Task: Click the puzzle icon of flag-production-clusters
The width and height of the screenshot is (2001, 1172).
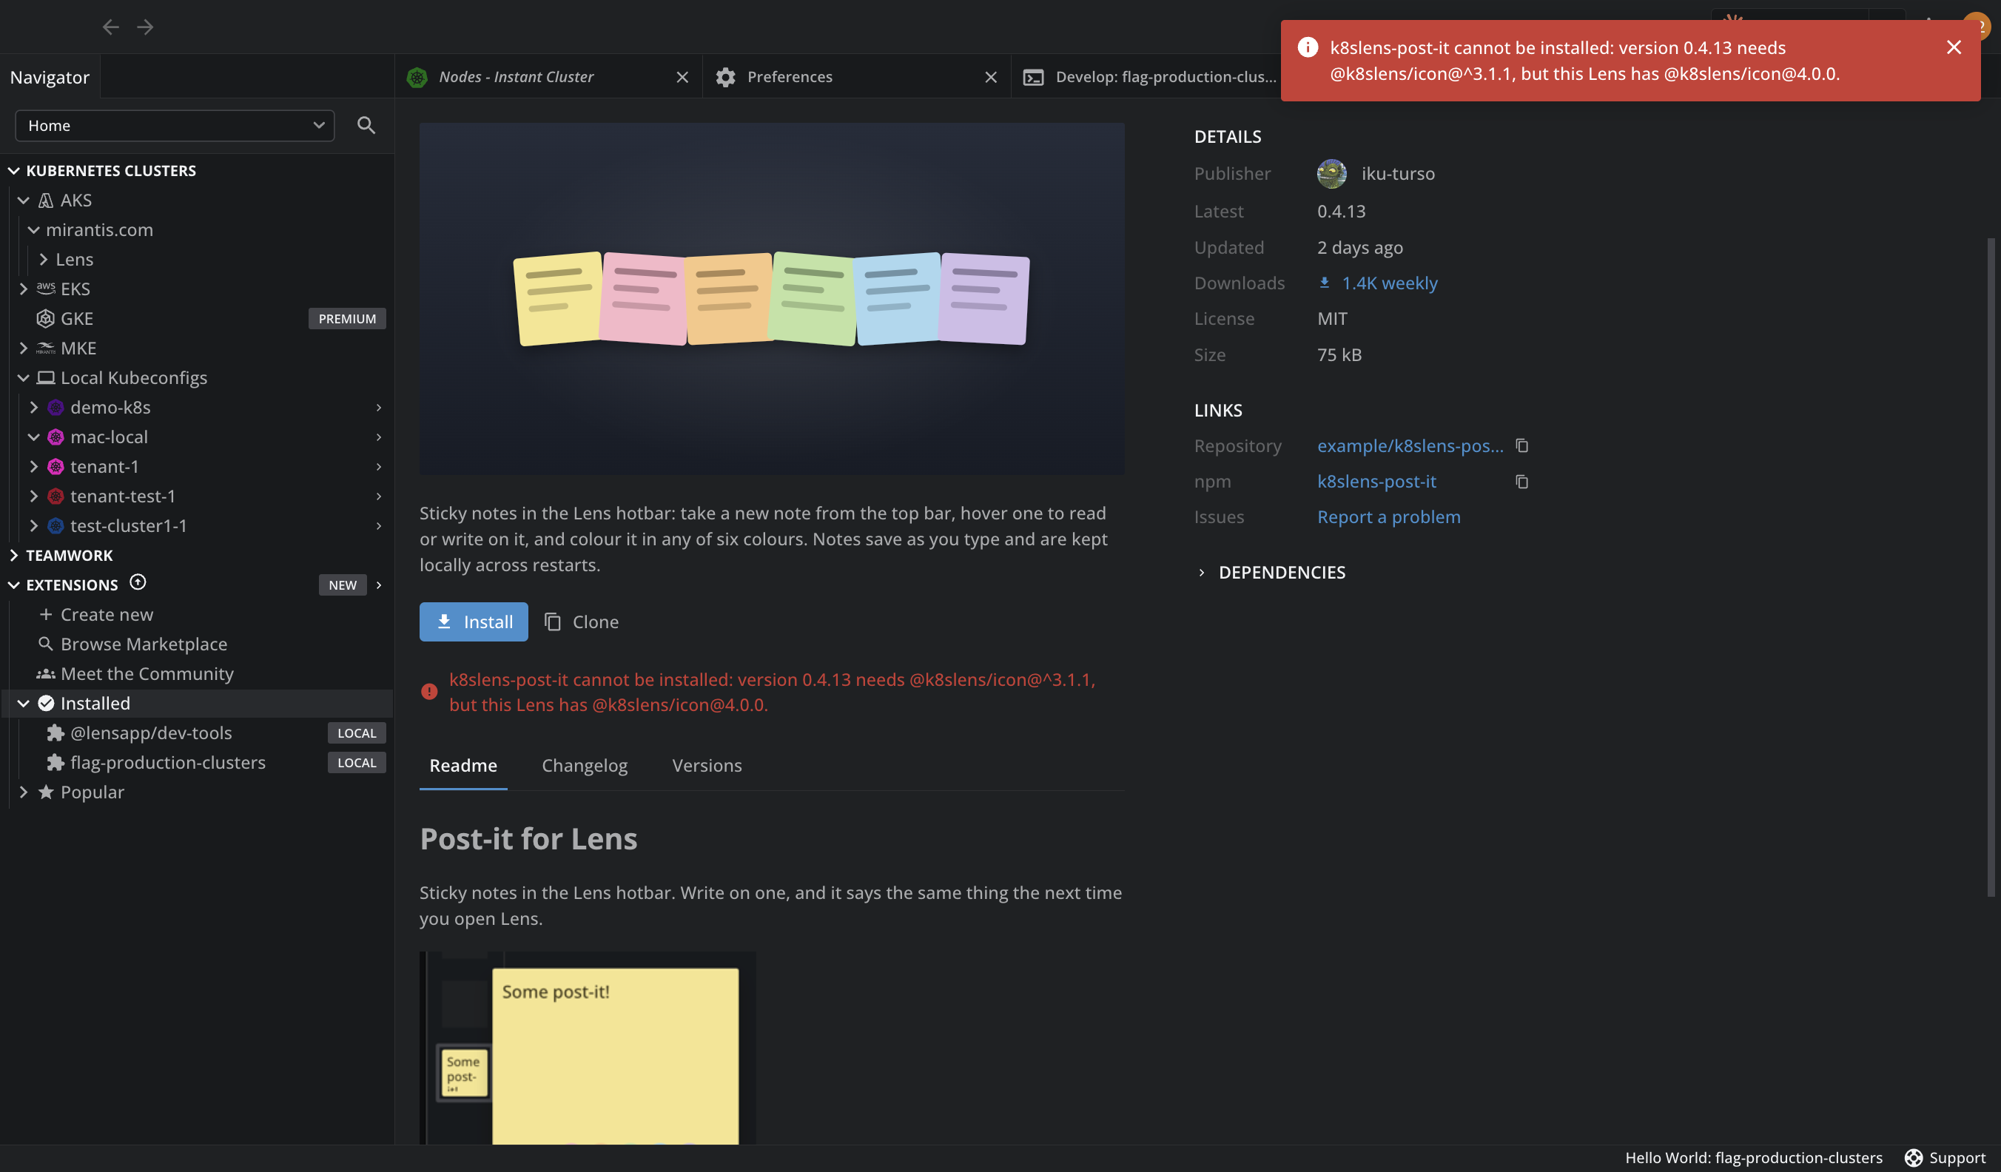Action: 55,762
